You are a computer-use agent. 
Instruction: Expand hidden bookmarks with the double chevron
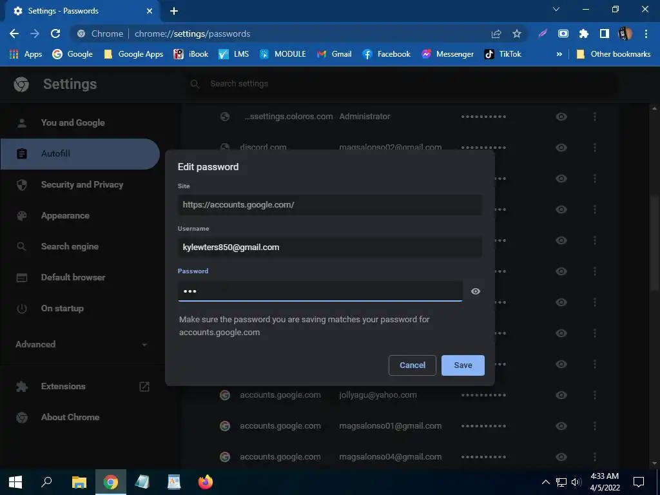(559, 54)
